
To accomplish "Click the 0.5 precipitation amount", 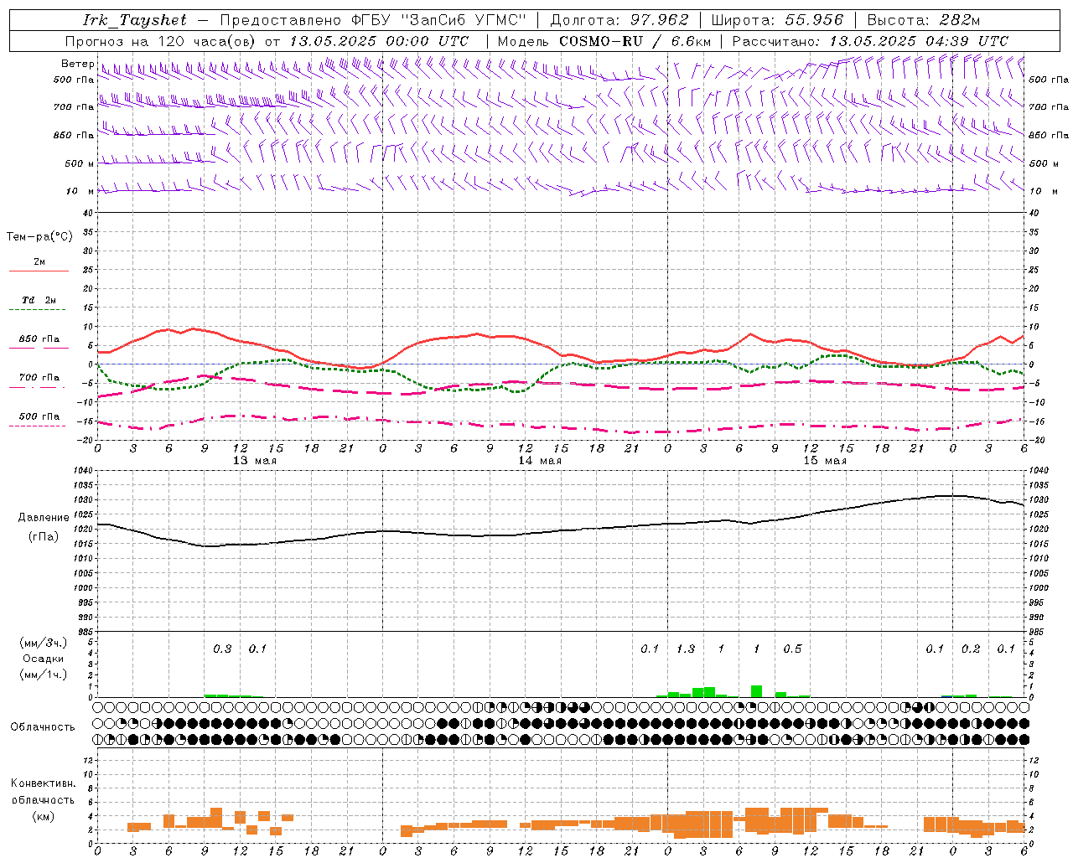I will pos(792,649).
